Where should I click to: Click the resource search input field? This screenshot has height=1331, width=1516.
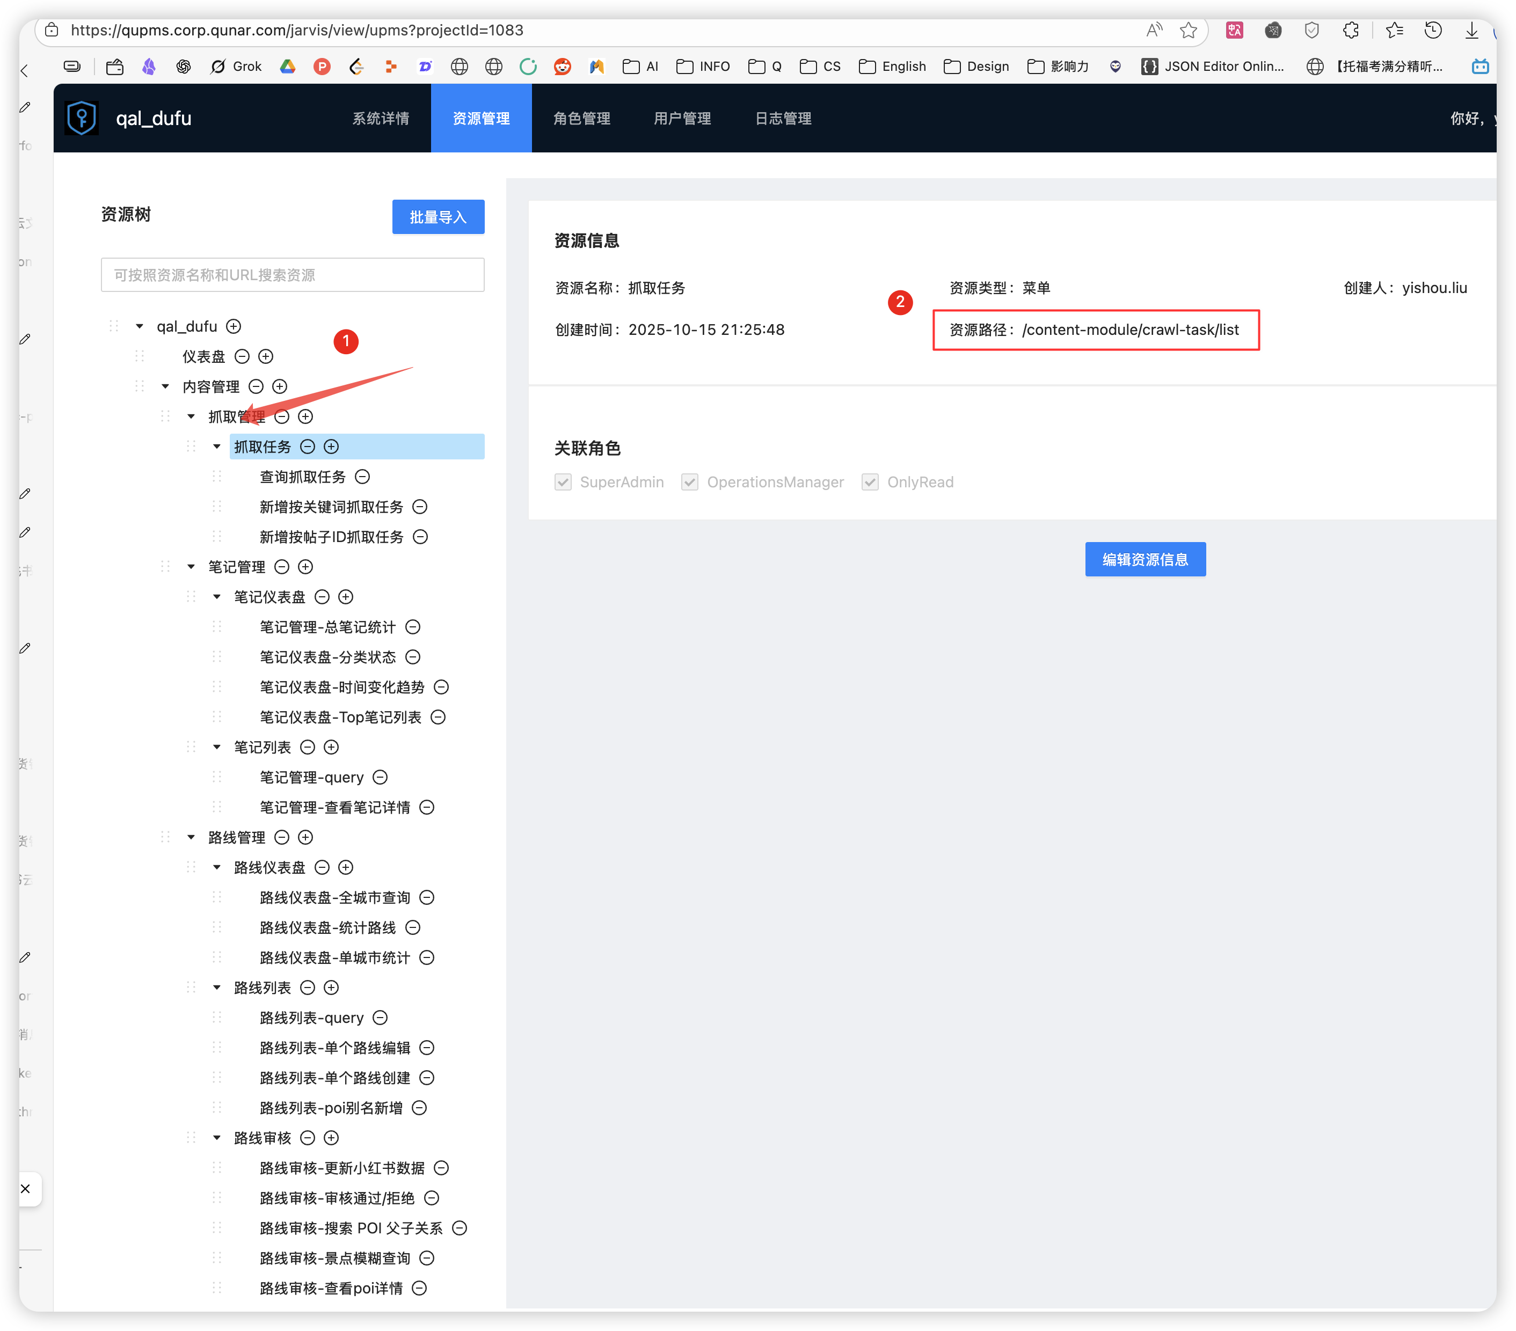pyautogui.click(x=292, y=275)
